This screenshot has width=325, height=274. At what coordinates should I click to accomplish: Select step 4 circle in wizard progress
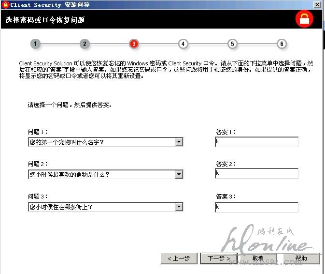click(183, 44)
